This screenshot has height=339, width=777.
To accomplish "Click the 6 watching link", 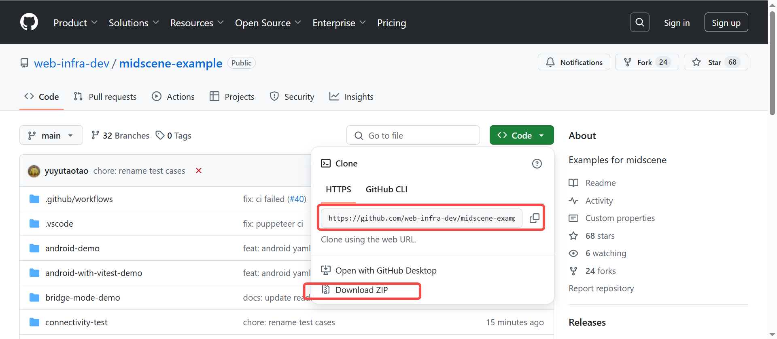I will [x=606, y=253].
